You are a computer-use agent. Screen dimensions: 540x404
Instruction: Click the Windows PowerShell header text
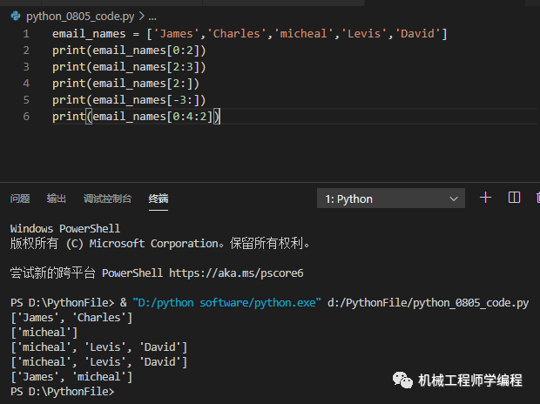coord(65,229)
